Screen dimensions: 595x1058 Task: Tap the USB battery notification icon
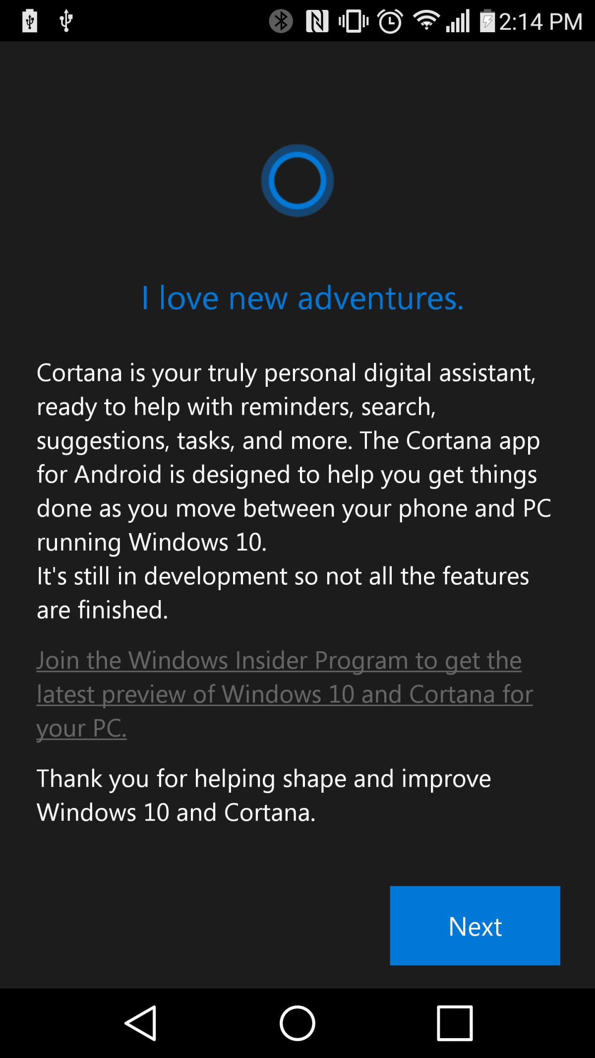point(30,21)
